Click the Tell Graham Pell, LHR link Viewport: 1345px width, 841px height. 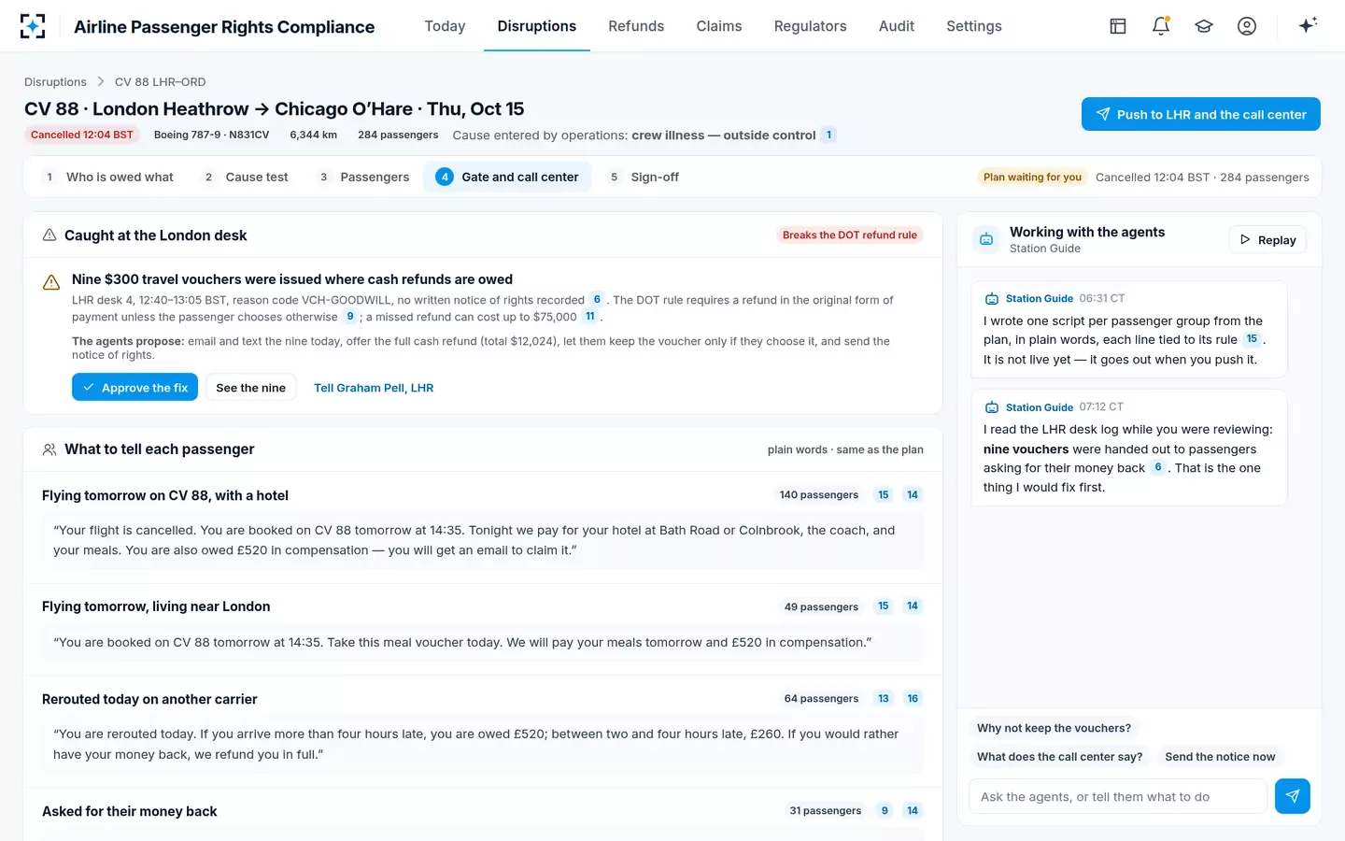374,388
